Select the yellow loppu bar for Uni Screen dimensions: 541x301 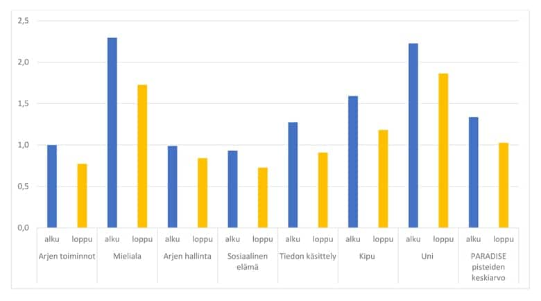coord(443,150)
